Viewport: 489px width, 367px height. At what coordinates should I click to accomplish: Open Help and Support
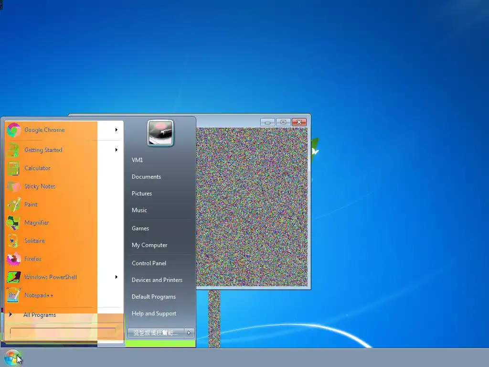point(154,313)
